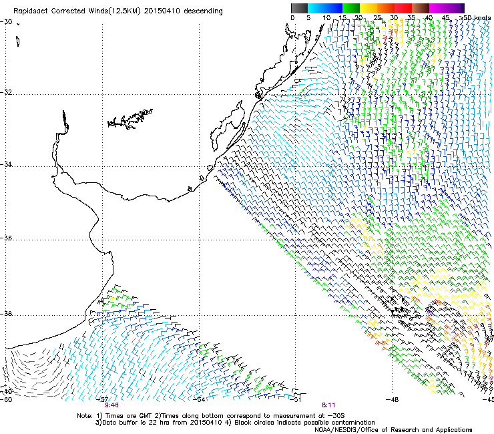Click the cyan-to-blue 5-15 knots legend segment
This screenshot has height=434, width=494.
tap(325, 8)
